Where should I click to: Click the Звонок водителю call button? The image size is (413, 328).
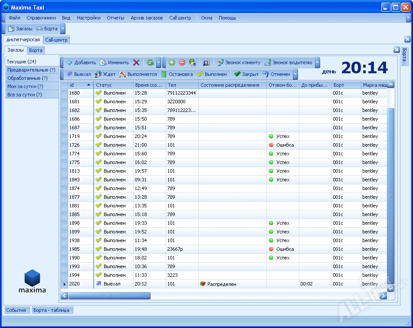288,62
